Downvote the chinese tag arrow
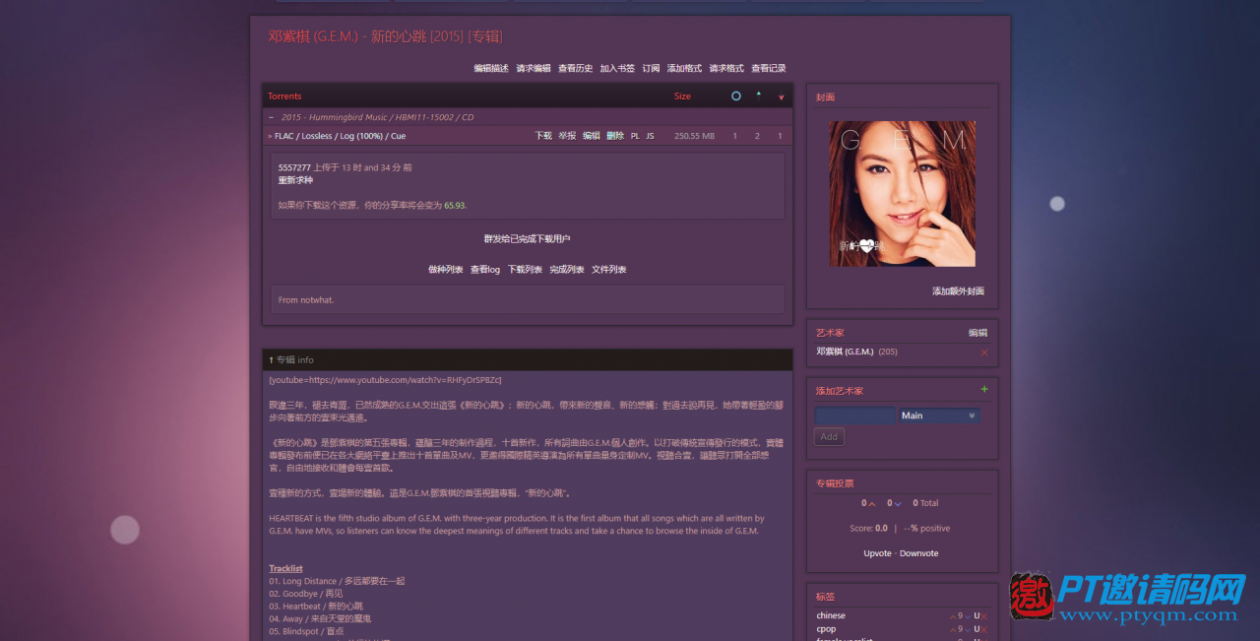 point(967,616)
